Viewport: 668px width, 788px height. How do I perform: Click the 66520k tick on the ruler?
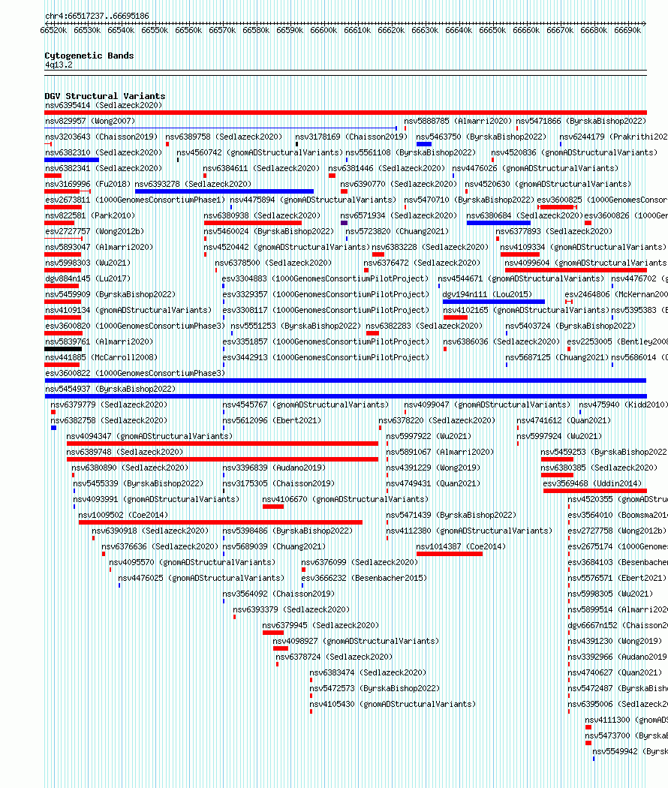[x=53, y=30]
